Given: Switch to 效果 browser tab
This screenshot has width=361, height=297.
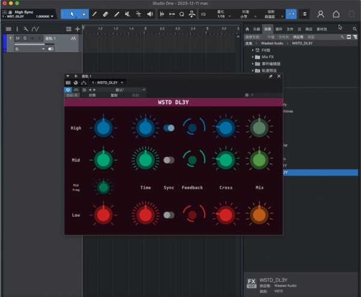Looking at the screenshot, I should click(268, 29).
